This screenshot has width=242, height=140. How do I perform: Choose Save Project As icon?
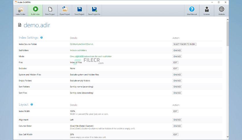tap(94, 10)
